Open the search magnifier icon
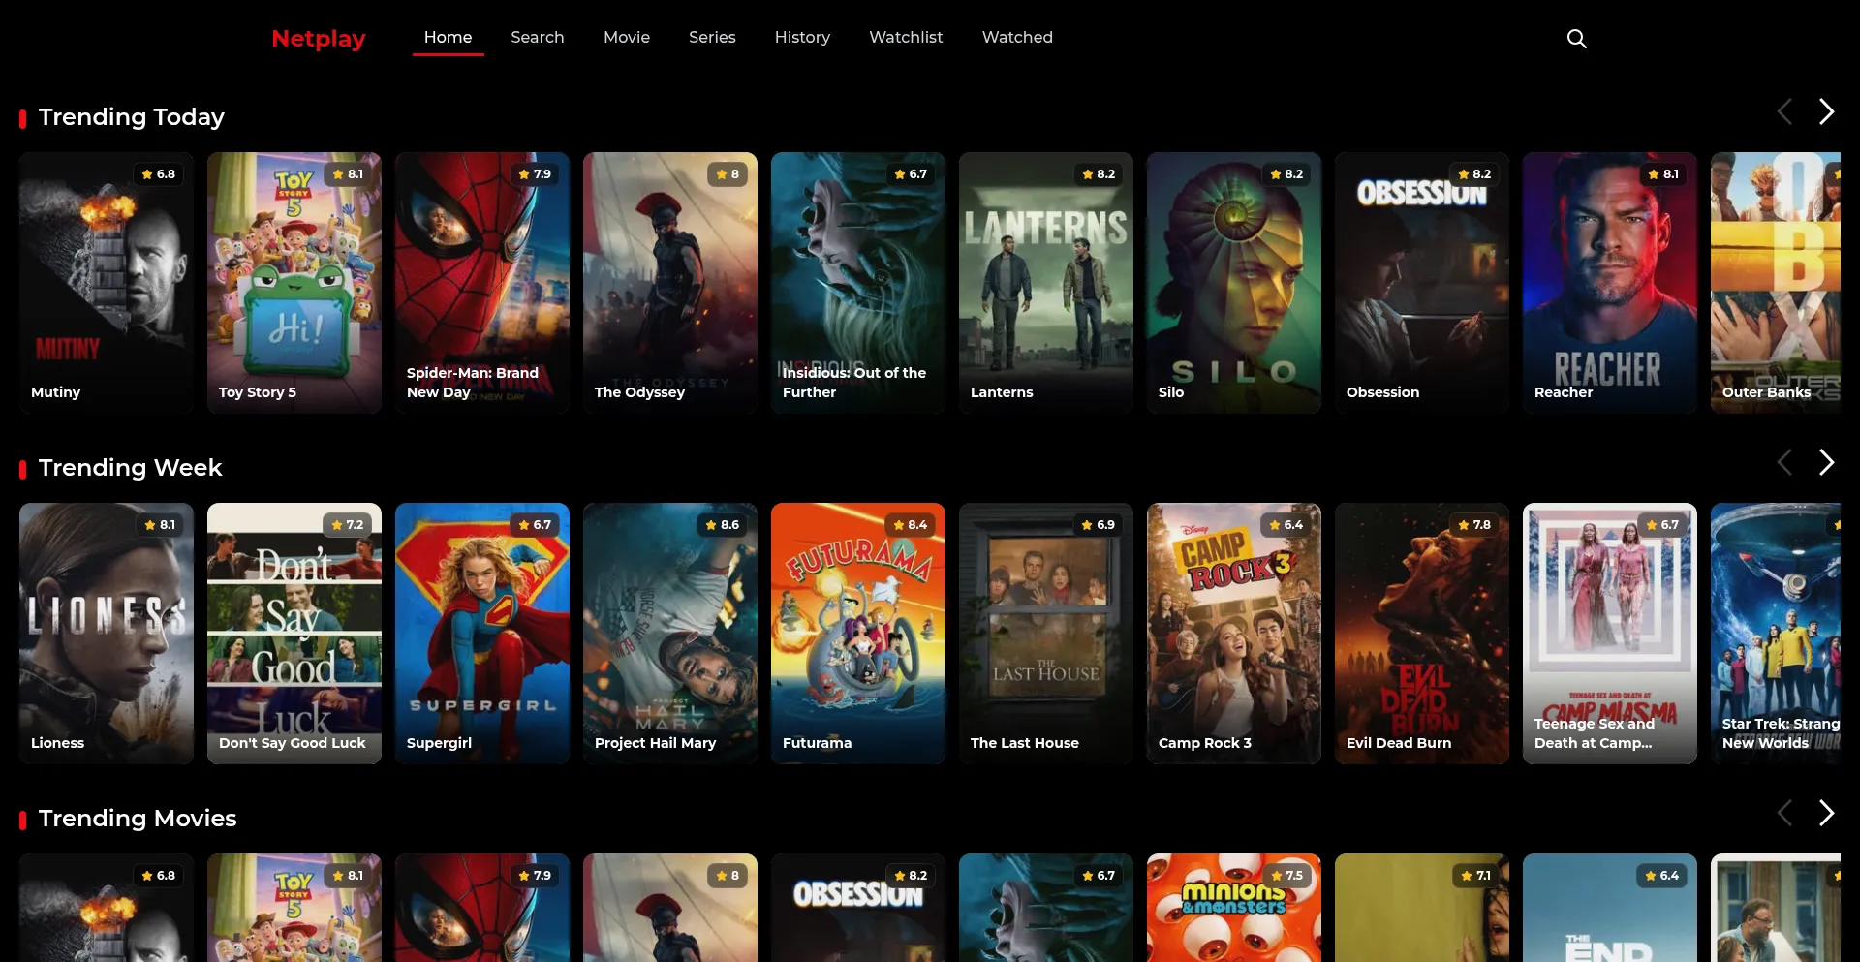Viewport: 1860px width, 962px height. coord(1577,39)
